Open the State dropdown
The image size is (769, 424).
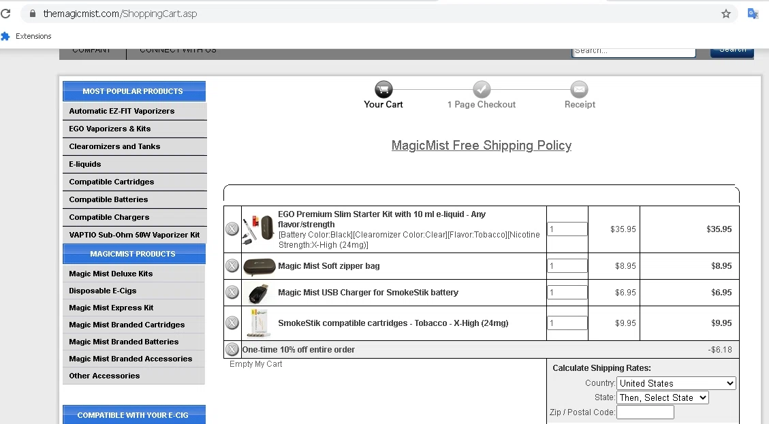click(x=663, y=397)
